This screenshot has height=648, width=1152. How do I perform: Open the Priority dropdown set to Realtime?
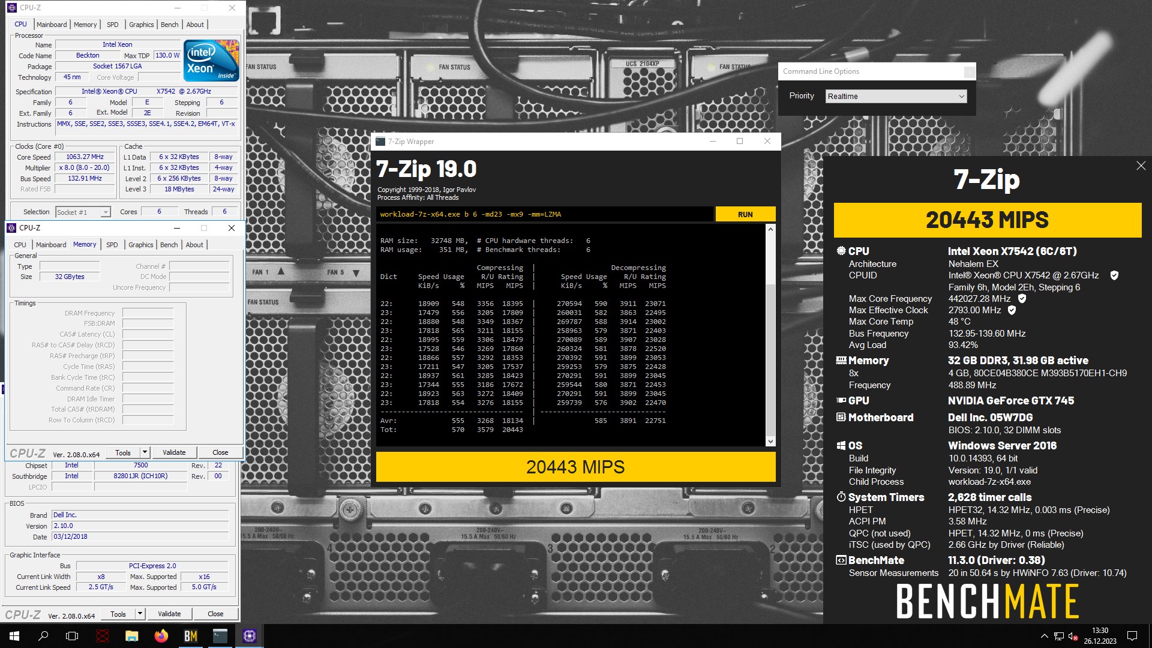tap(896, 96)
